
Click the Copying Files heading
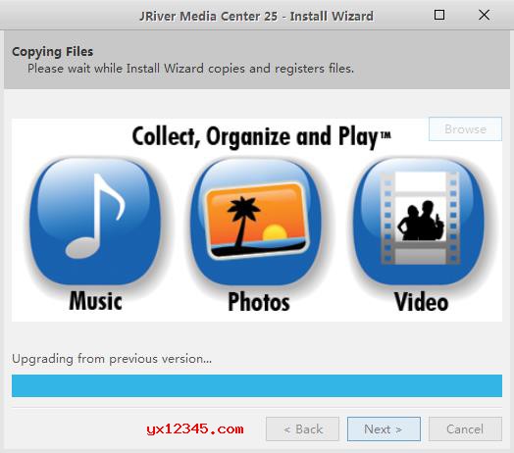click(x=52, y=51)
